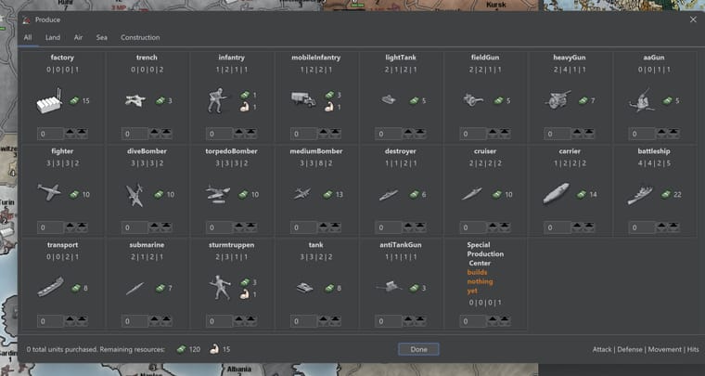This screenshot has width=705, height=376.
Task: Click the fighter plane icon
Action: [49, 193]
